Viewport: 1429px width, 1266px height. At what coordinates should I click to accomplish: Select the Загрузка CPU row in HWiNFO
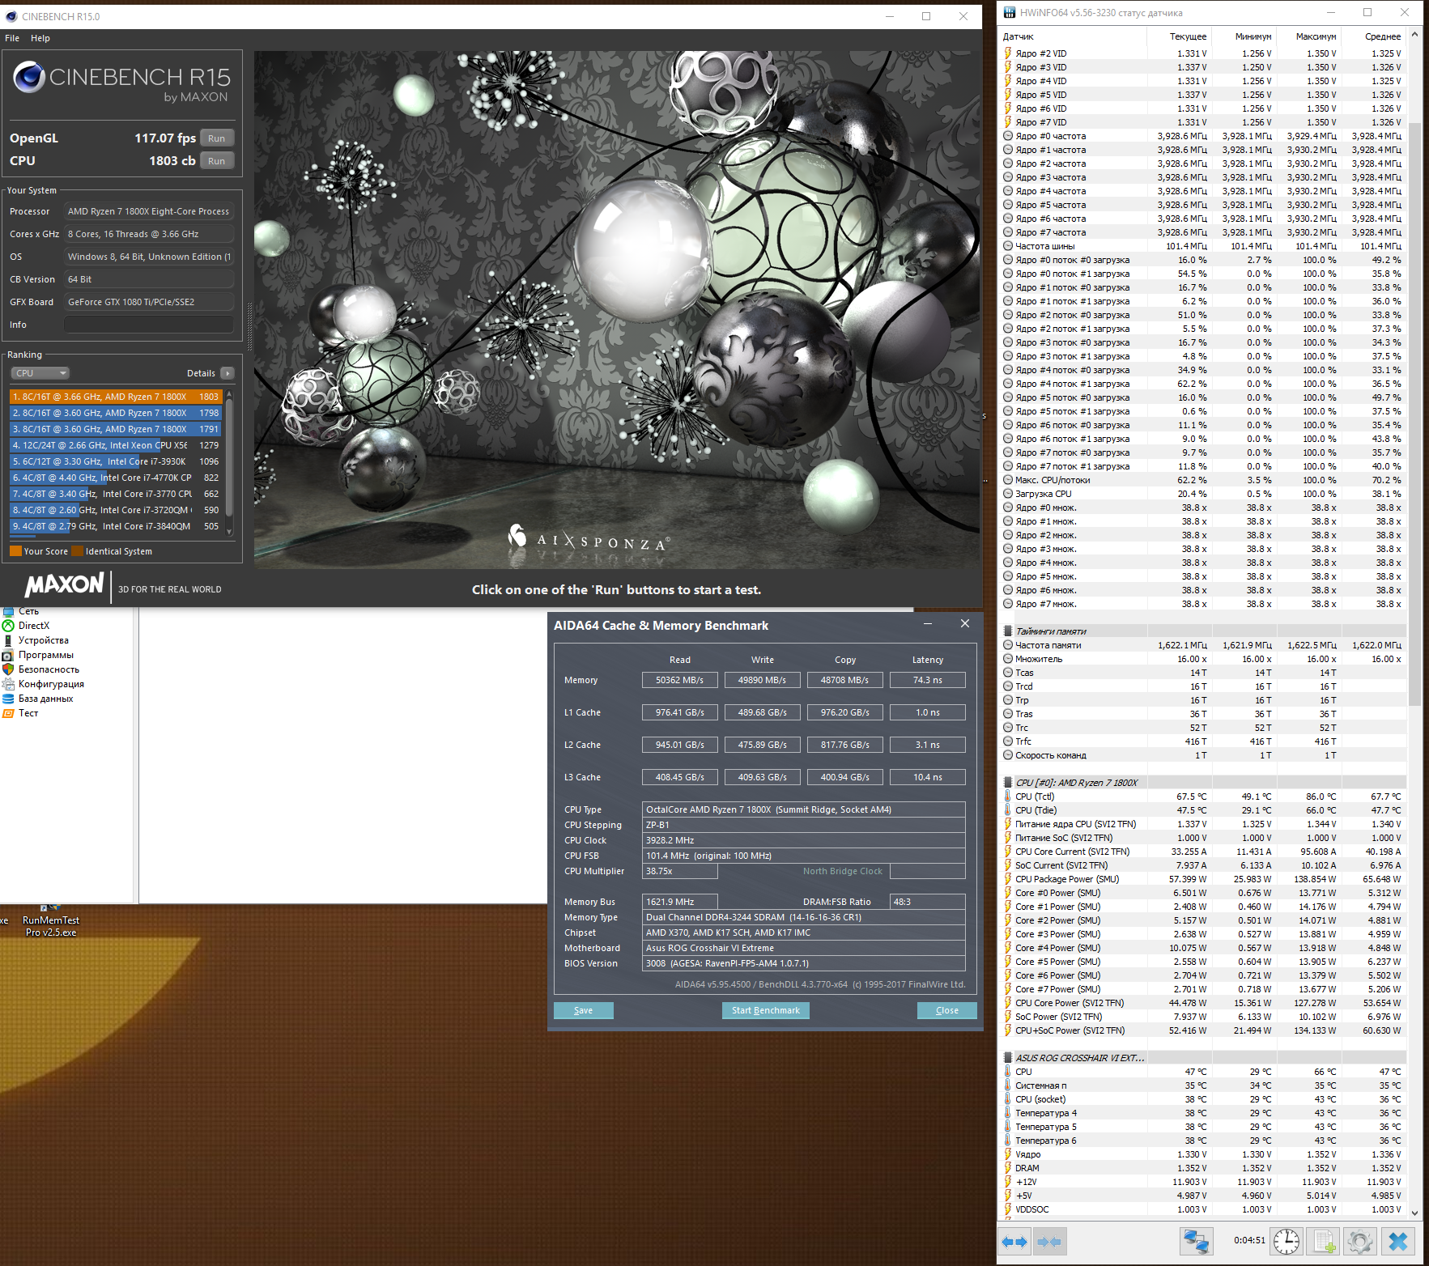point(1203,494)
